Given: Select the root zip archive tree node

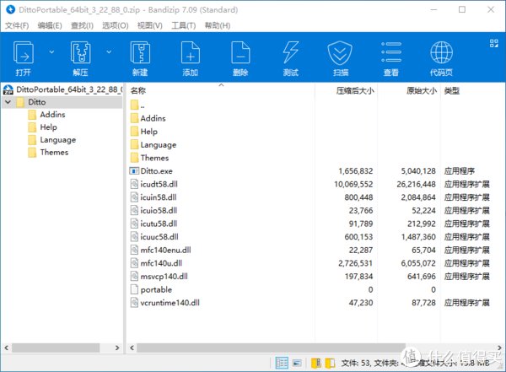Looking at the screenshot, I should tap(67, 89).
